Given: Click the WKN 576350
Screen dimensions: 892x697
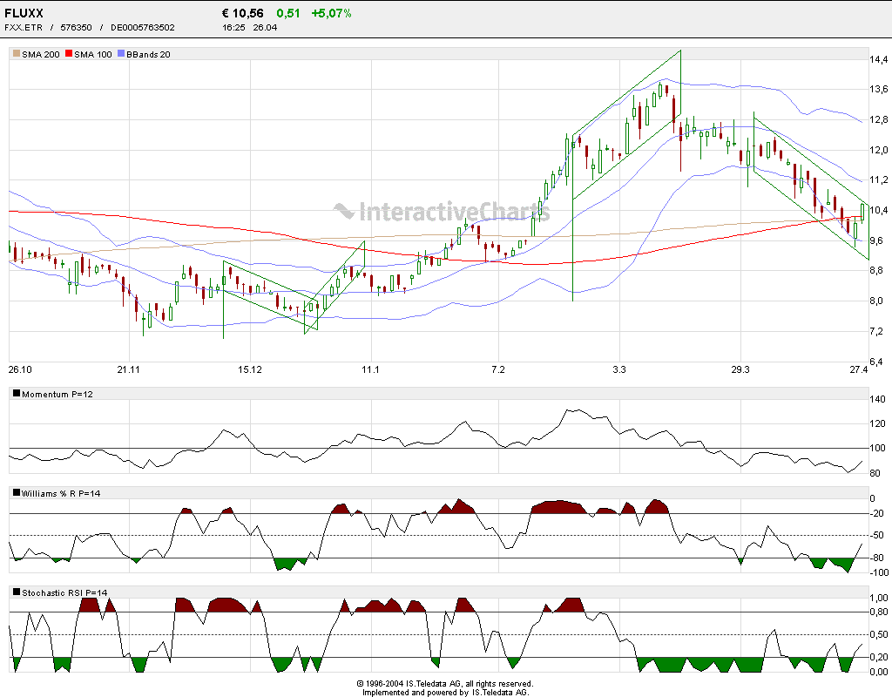Looking at the screenshot, I should (x=76, y=27).
